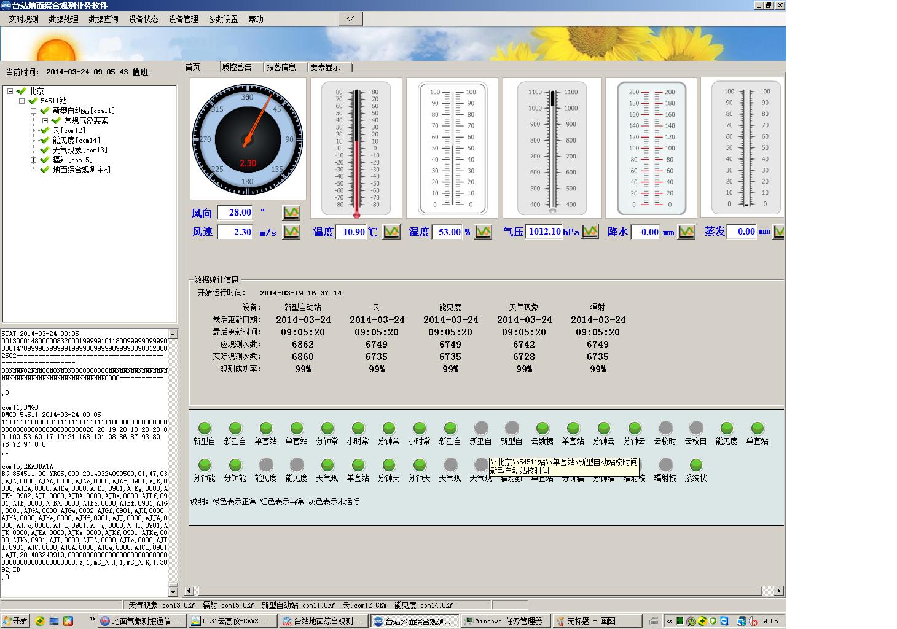Viewport: 897px width, 629px height.
Task: Click the green 系统状 status light
Action: pos(696,465)
